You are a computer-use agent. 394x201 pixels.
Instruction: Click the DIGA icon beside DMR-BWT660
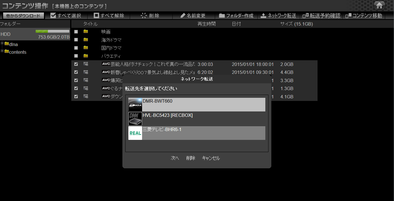135,104
